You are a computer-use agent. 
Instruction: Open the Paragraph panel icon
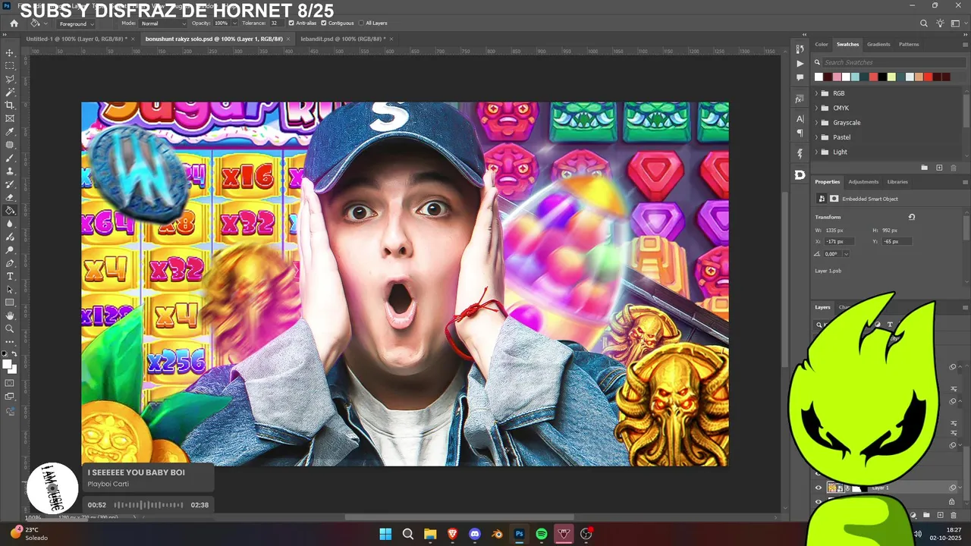tap(800, 133)
